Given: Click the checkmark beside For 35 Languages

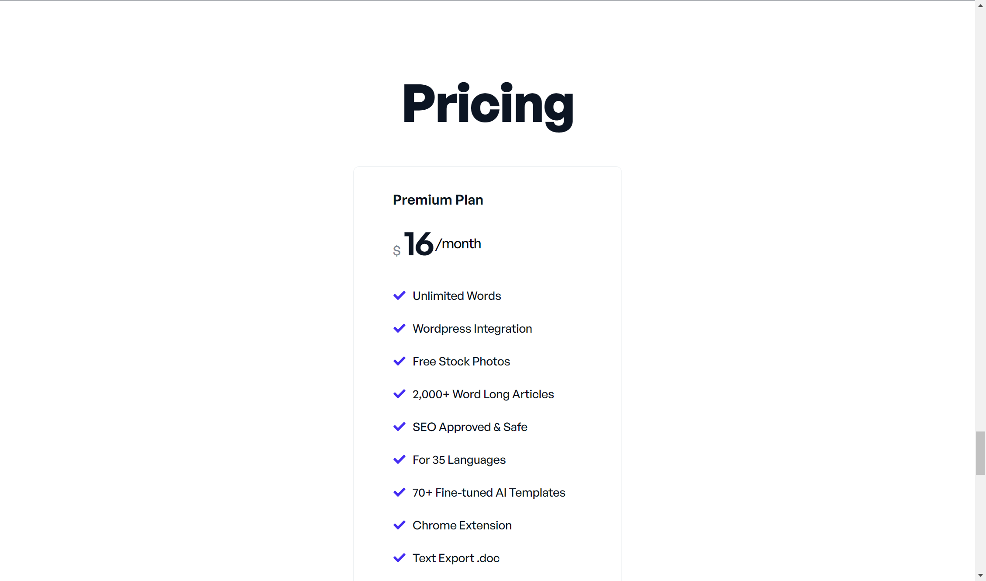Looking at the screenshot, I should coord(399,460).
